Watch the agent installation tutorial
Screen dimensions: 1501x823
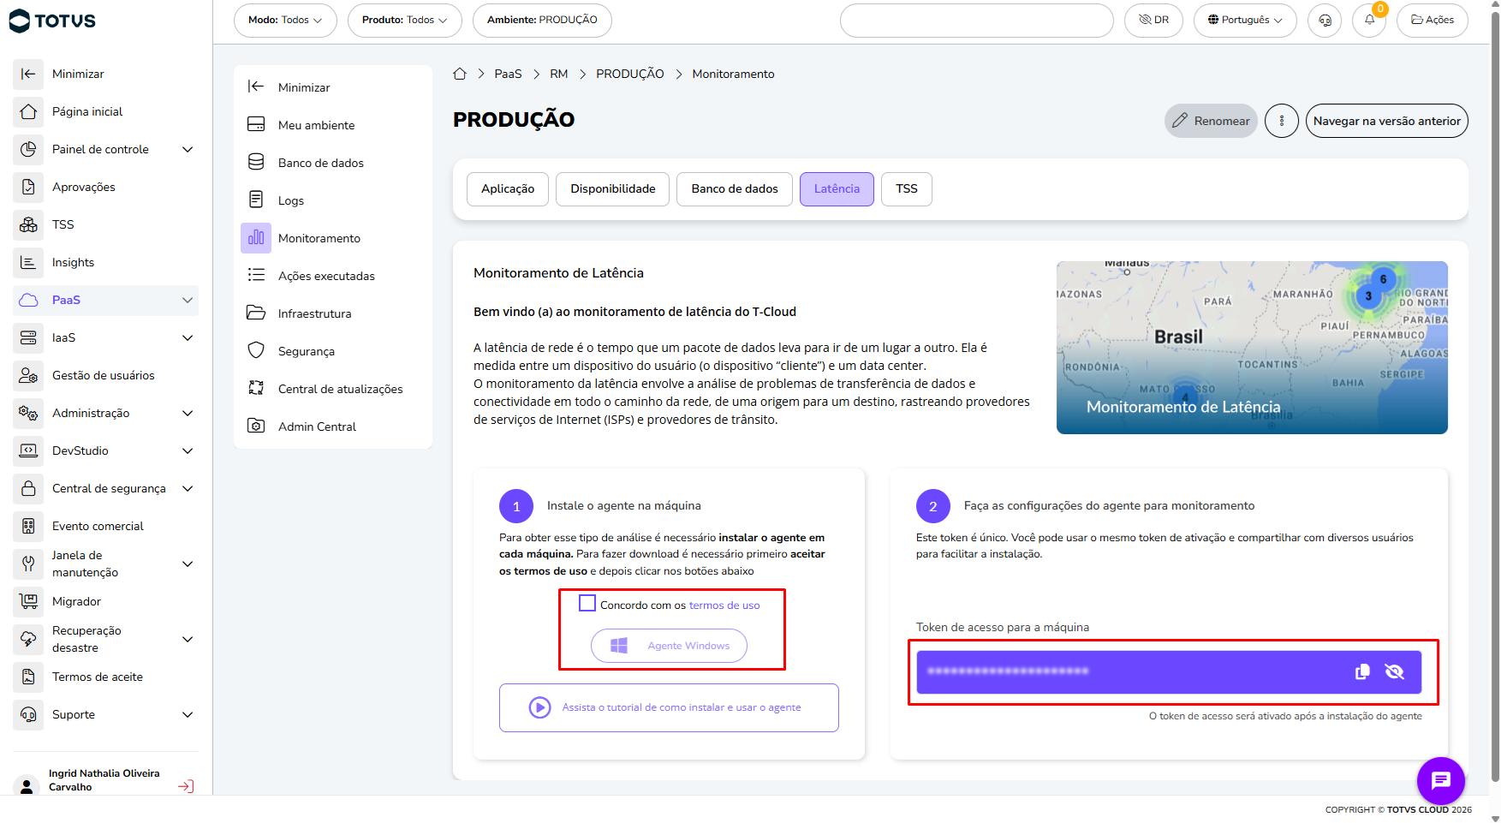(669, 707)
